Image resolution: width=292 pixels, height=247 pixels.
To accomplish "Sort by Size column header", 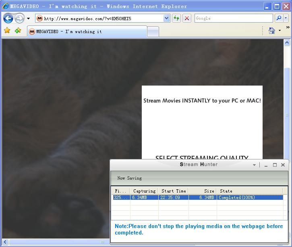I will coord(203,191).
